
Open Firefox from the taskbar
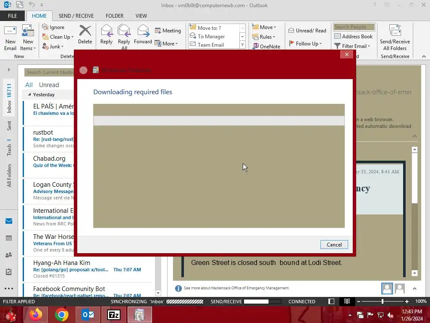coord(36,315)
